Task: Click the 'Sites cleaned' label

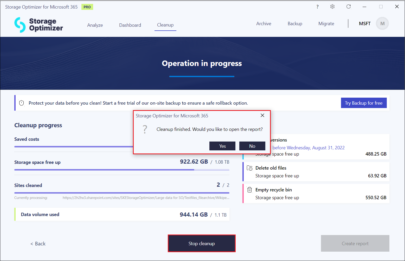Action: pyautogui.click(x=28, y=185)
